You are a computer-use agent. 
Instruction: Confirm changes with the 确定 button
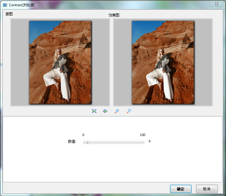(181, 189)
